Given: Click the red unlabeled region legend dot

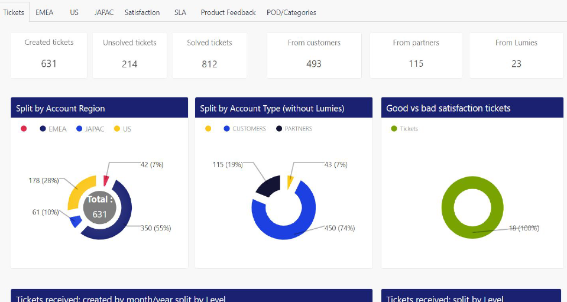Looking at the screenshot, I should 24,129.
